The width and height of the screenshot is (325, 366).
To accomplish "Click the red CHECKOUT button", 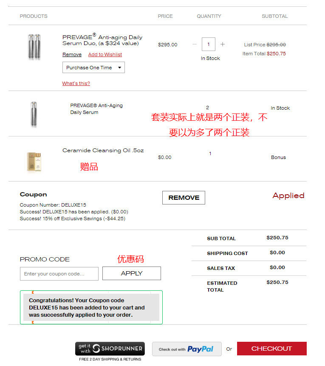I will (272, 349).
